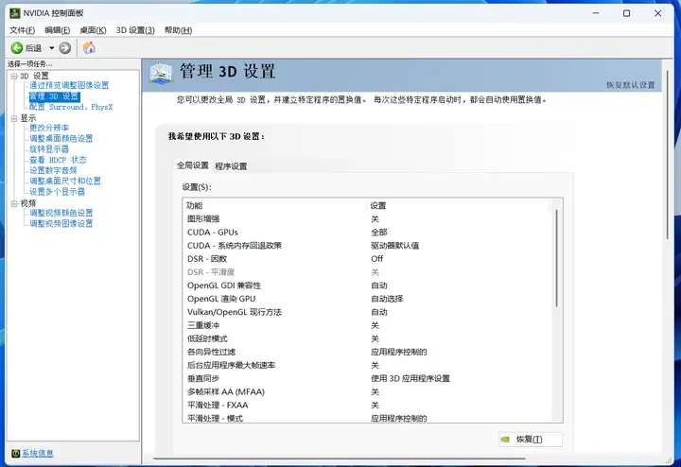
Task: Select the Vulkan/OpenGL 现行方法 row
Action: tap(367, 312)
